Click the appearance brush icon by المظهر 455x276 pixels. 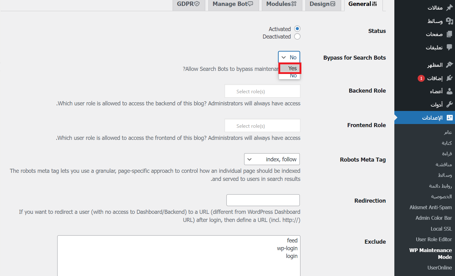coord(449,65)
